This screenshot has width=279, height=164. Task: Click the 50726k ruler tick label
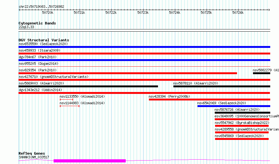point(238,13)
